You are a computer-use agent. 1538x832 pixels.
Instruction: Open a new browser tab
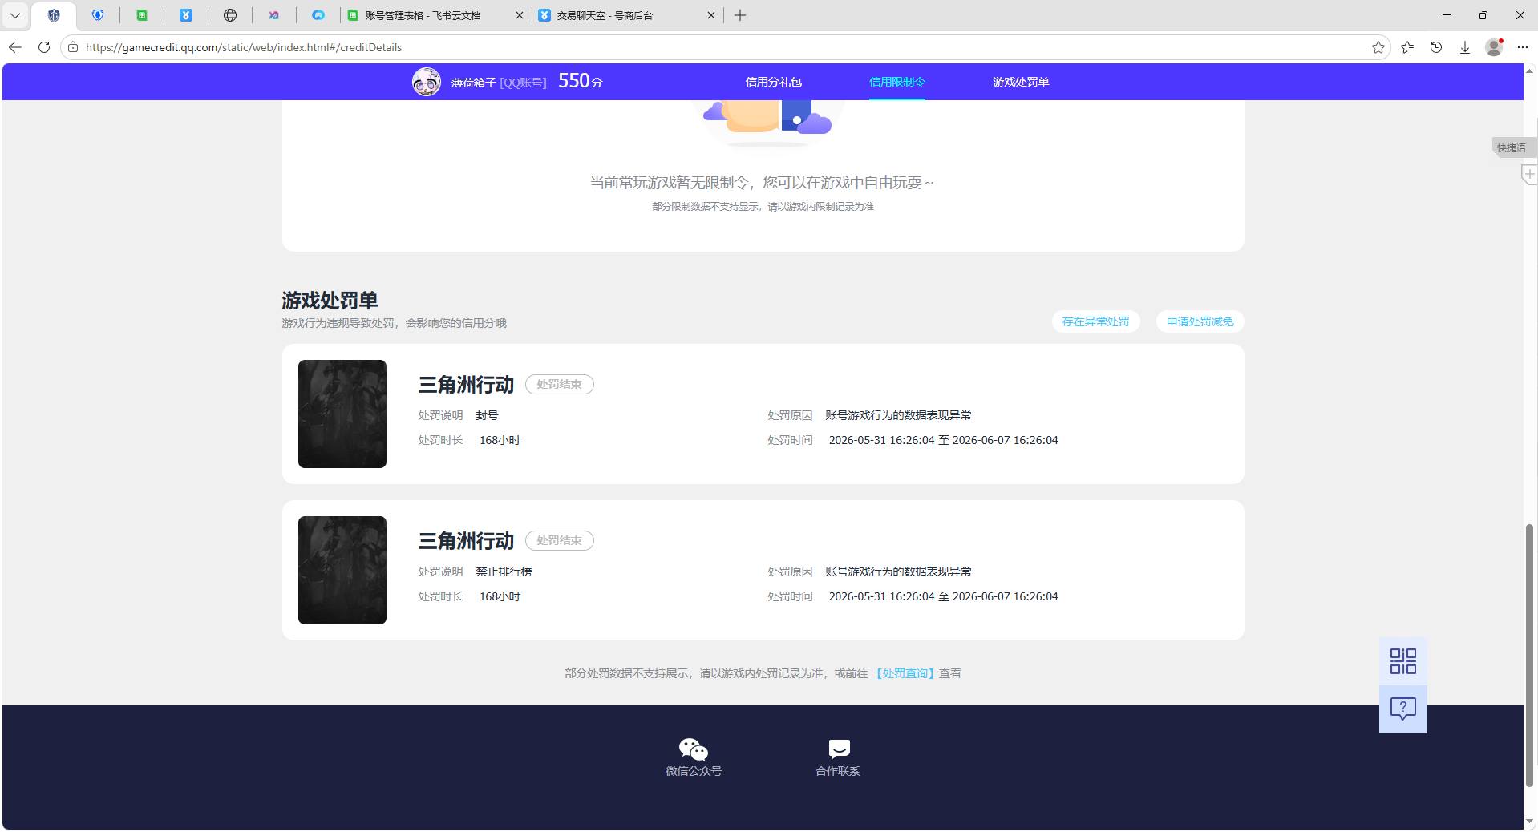[x=740, y=15]
